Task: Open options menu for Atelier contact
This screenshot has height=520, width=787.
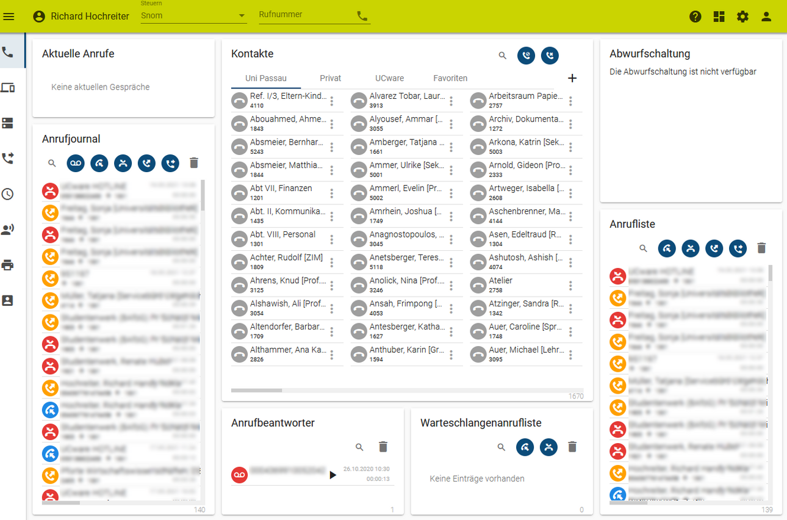Action: (x=570, y=286)
